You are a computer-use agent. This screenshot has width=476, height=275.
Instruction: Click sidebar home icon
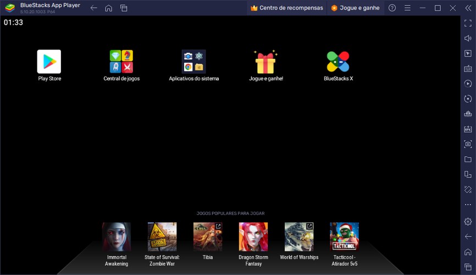[468, 252]
